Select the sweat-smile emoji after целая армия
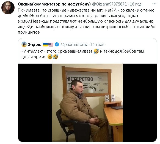This screenshot has height=144, width=160. [x=50, y=57]
